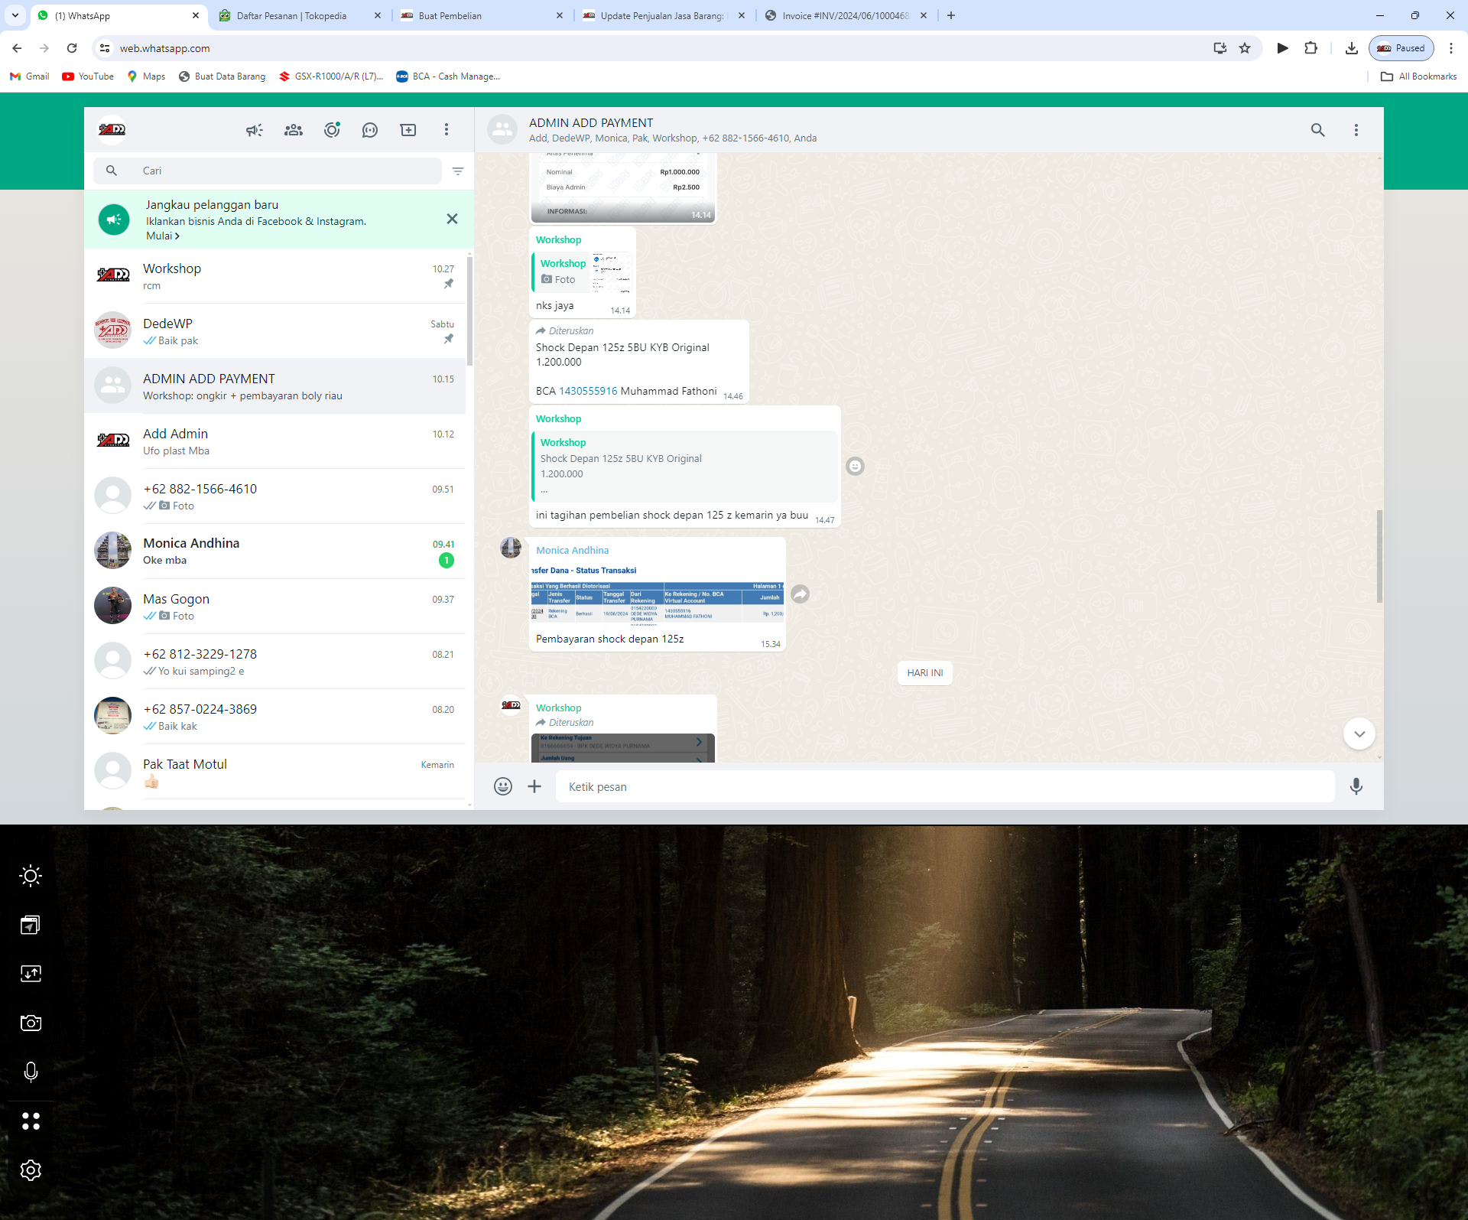Open the chat list three-dot menu
The height and width of the screenshot is (1220, 1468).
(x=447, y=130)
